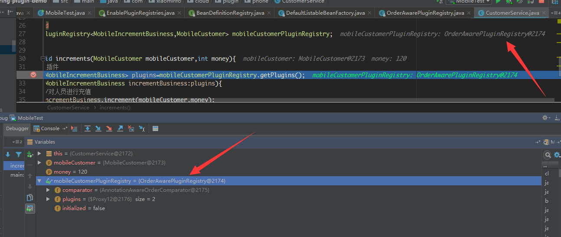Click the Step Over debugger icon
Viewport: 561px width, 237px height.
(88, 128)
